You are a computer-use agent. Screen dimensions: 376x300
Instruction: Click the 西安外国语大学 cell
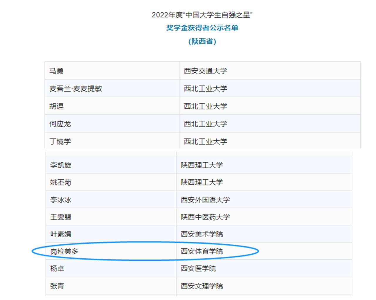[205, 200]
